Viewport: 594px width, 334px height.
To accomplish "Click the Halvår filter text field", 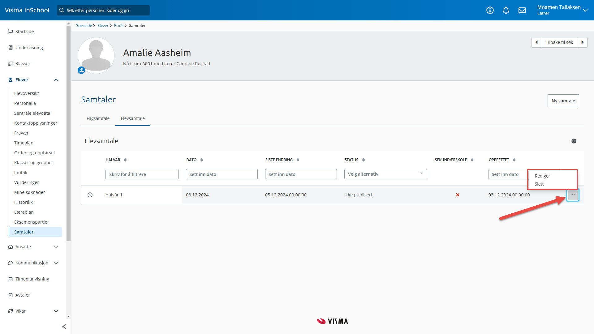I will (x=142, y=174).
